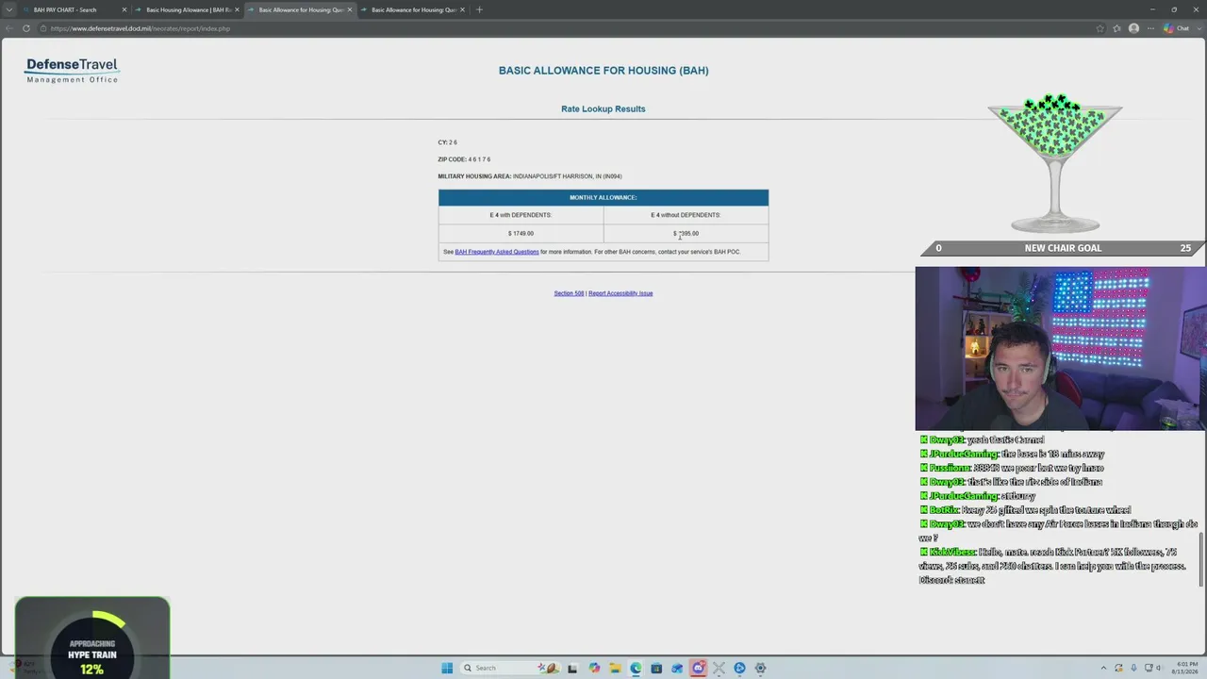Close the BAH PAY CHART Search tab

point(124,9)
